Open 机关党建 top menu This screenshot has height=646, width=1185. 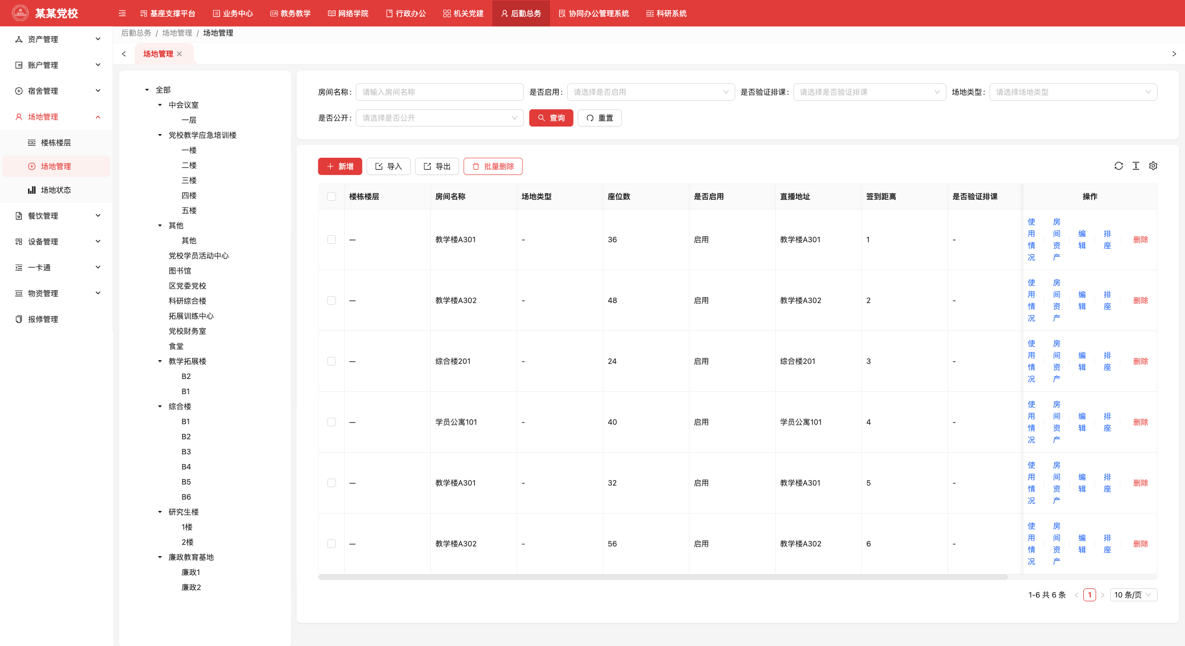coord(463,13)
